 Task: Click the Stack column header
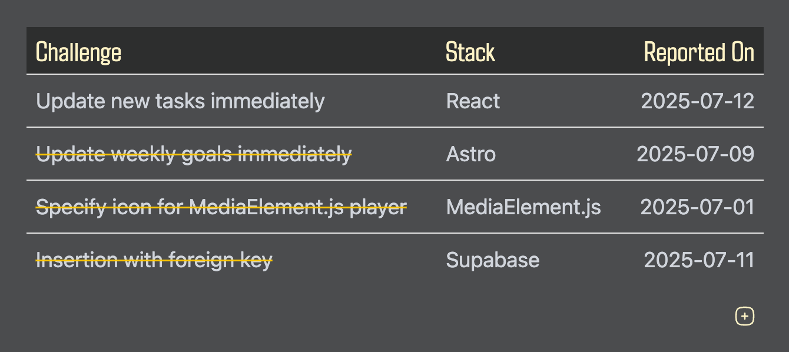470,52
